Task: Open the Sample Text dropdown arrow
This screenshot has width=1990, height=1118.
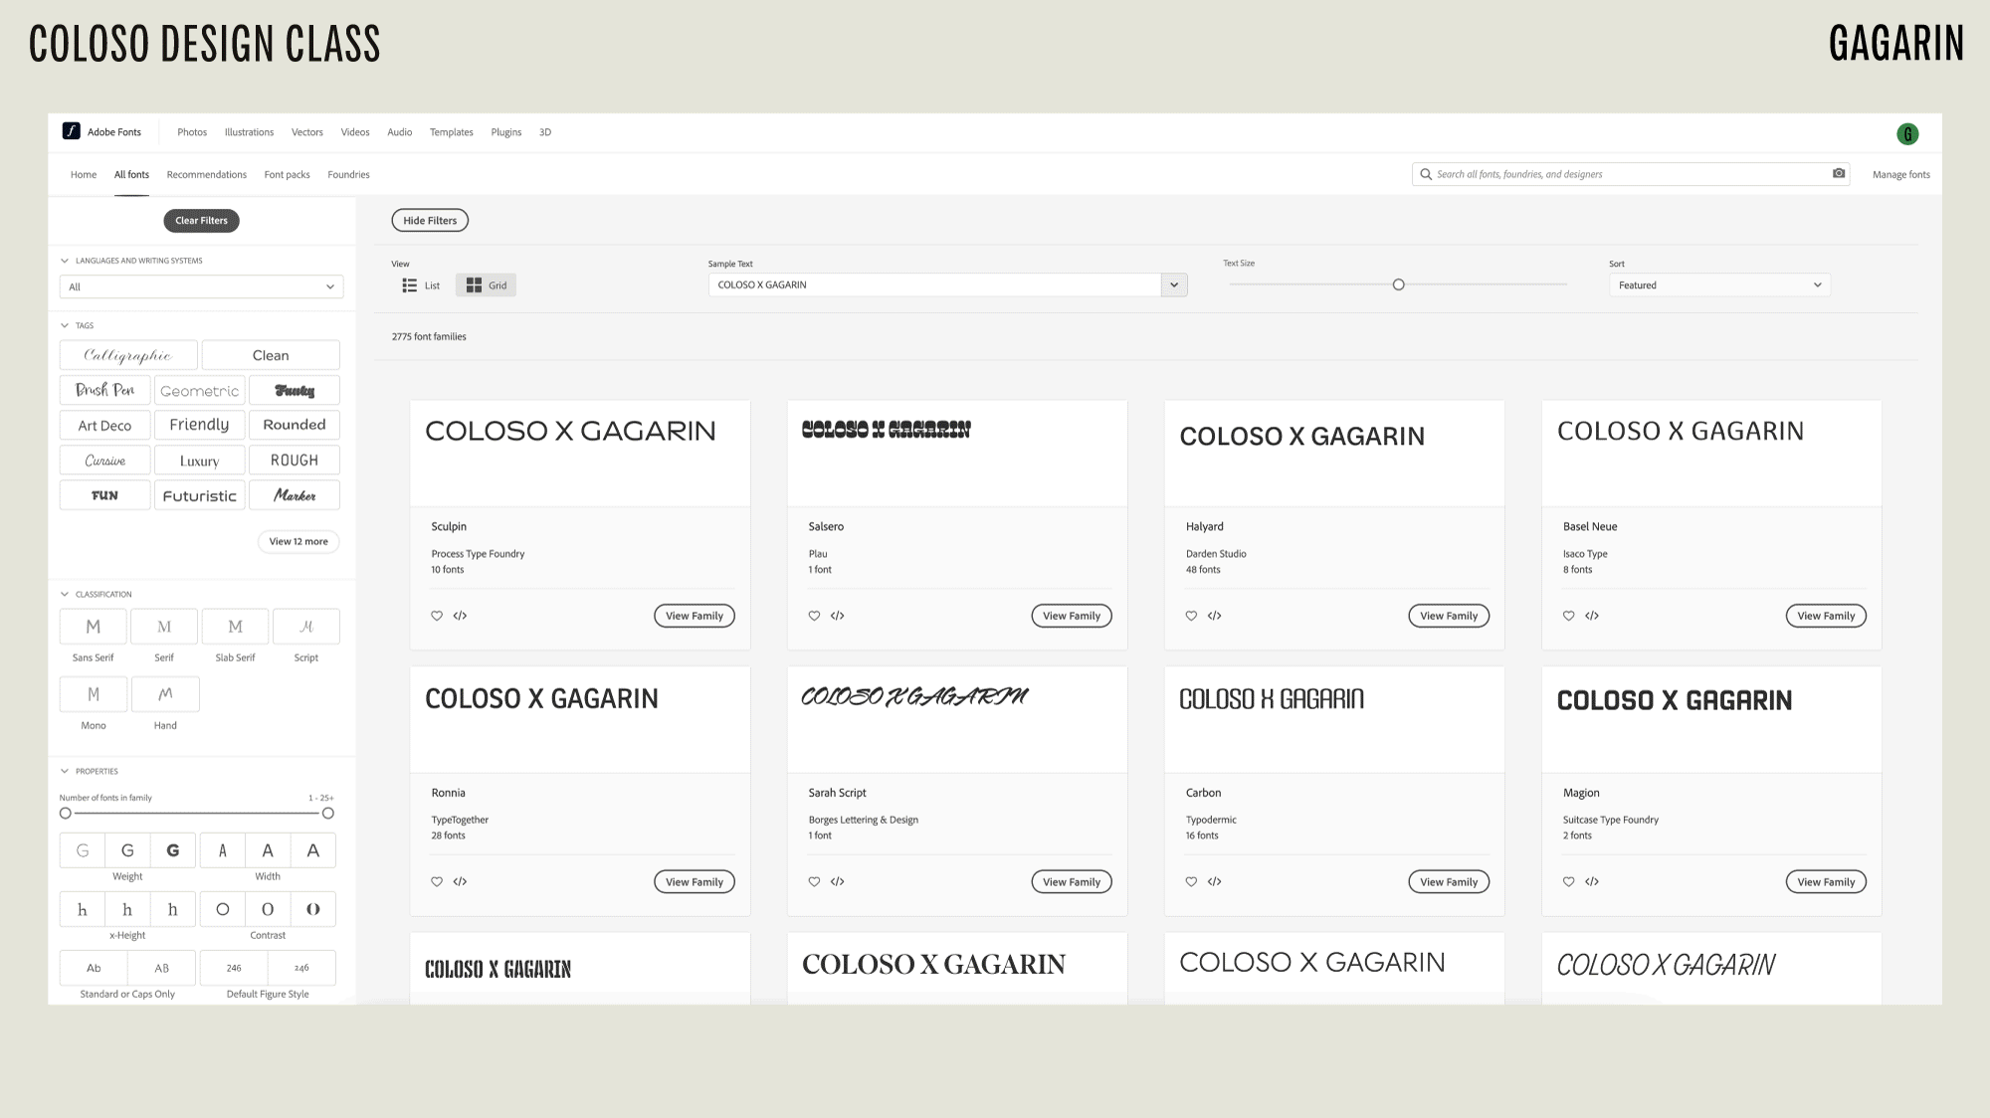Action: click(1174, 284)
